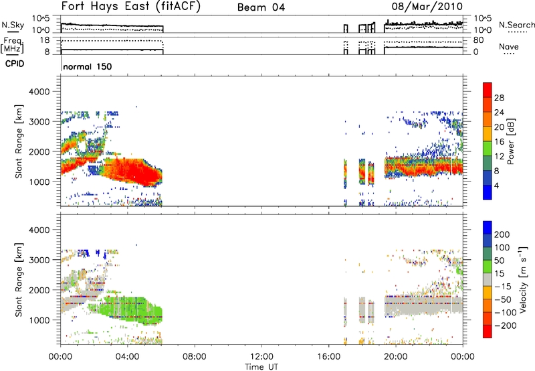Viewport: 535px width, 371px height.
Task: Click the 'CPID' label
Action: [x=15, y=64]
